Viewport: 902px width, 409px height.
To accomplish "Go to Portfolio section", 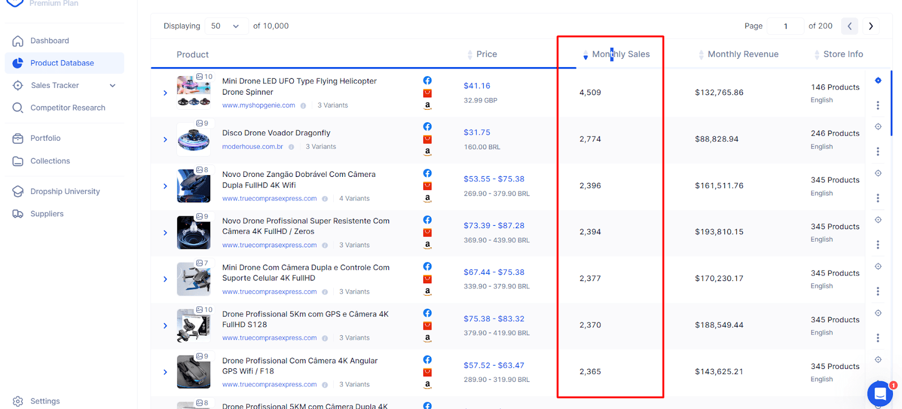I will (45, 138).
